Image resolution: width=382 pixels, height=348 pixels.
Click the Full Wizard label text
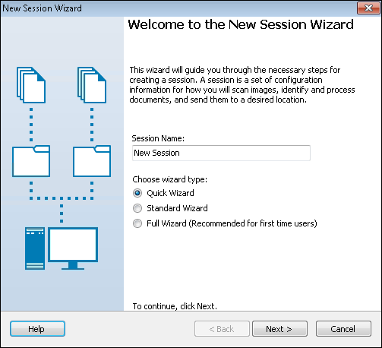coord(232,223)
